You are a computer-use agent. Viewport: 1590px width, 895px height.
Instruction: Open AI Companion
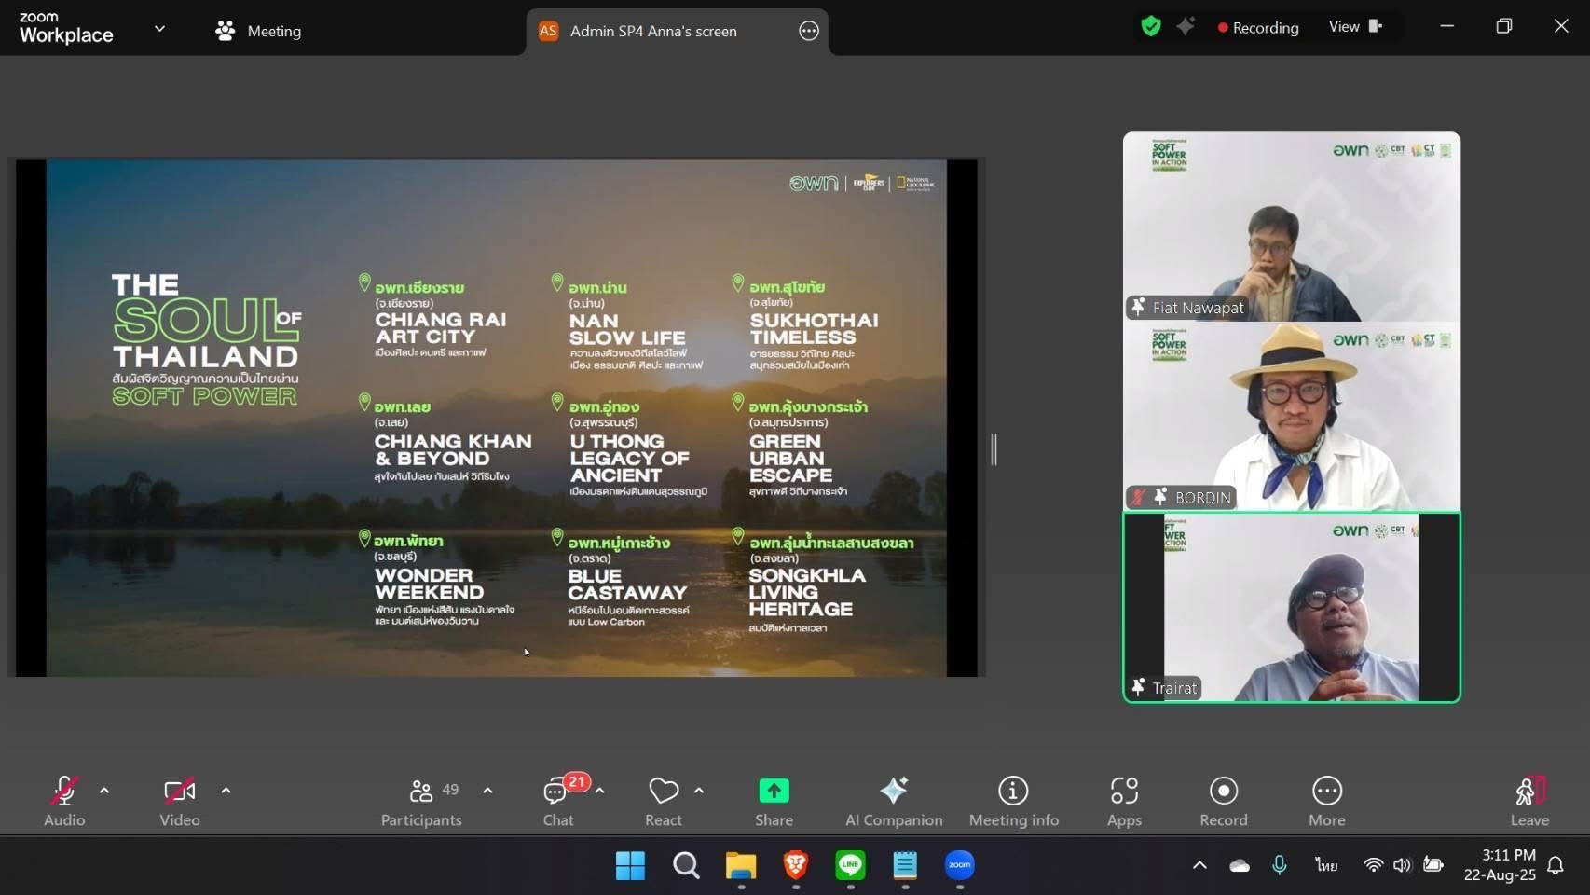894,801
